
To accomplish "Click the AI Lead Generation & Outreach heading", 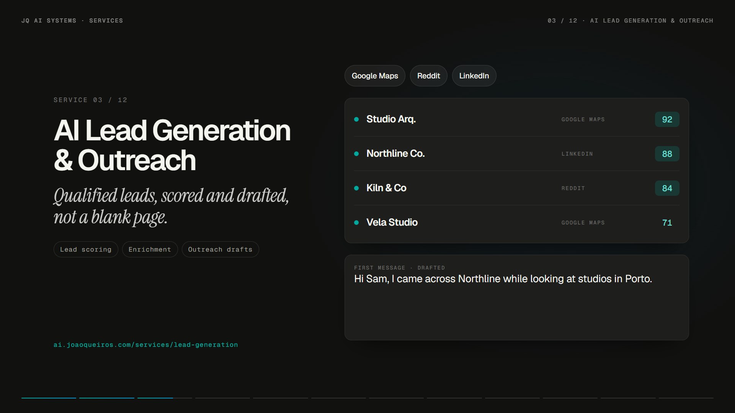I will (172, 145).
